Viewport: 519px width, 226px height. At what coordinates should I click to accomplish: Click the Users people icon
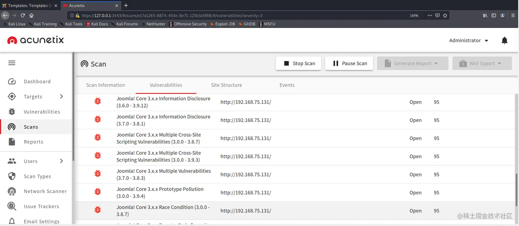[x=12, y=161]
